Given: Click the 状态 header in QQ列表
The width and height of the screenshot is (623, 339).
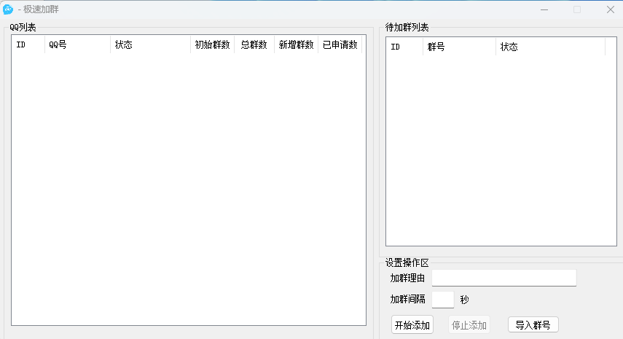Looking at the screenshot, I should (149, 45).
